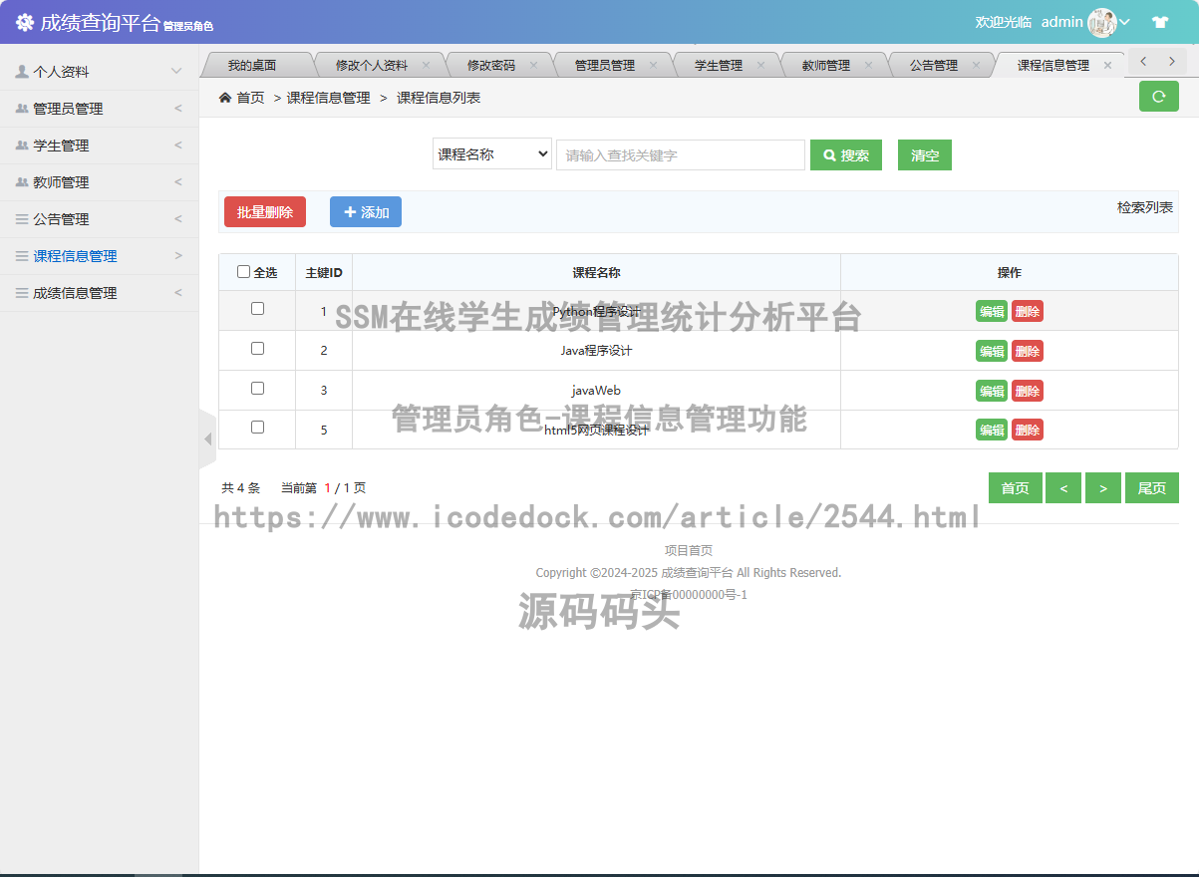1199x877 pixels.
Task: Click the T-shirt skin theme icon
Action: tap(1160, 22)
